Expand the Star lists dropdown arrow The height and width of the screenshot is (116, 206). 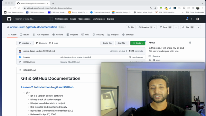199,27
